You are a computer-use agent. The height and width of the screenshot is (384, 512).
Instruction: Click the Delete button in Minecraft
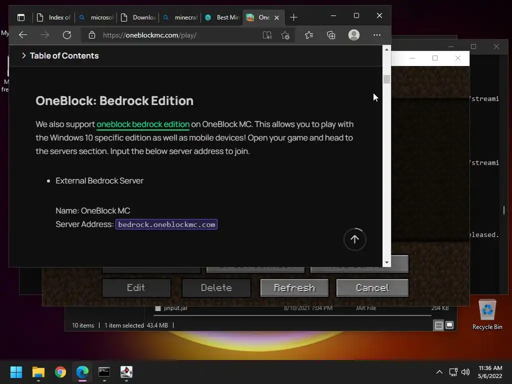point(216,287)
